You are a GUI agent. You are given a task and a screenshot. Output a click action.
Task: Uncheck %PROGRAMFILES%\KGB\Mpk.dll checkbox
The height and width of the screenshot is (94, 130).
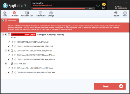[9, 42]
